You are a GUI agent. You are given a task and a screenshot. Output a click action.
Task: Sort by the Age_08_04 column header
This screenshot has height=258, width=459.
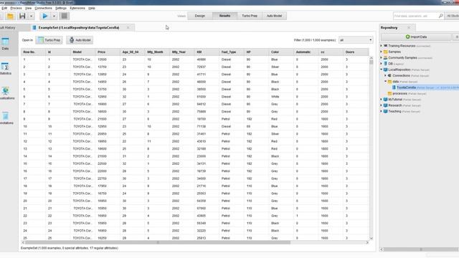(x=132, y=52)
